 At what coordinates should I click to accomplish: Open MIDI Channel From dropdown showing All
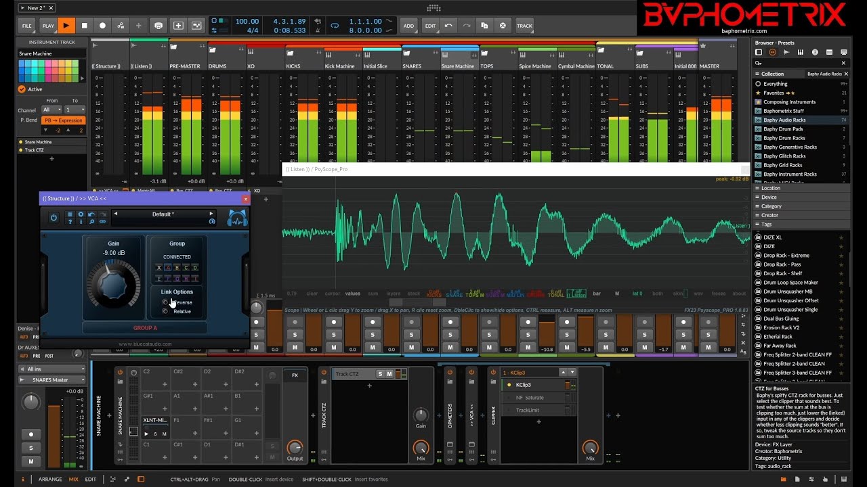pyautogui.click(x=51, y=110)
